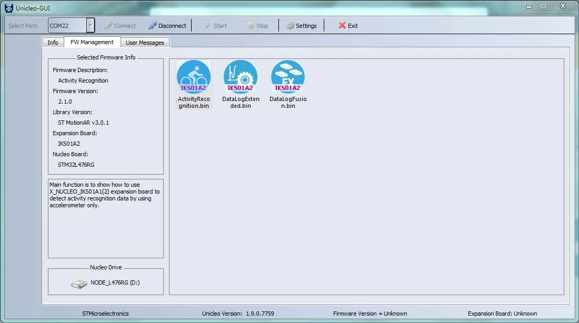Viewport: 579px width, 323px height.
Task: Click the Disconnect button label
Action: [x=172, y=26]
